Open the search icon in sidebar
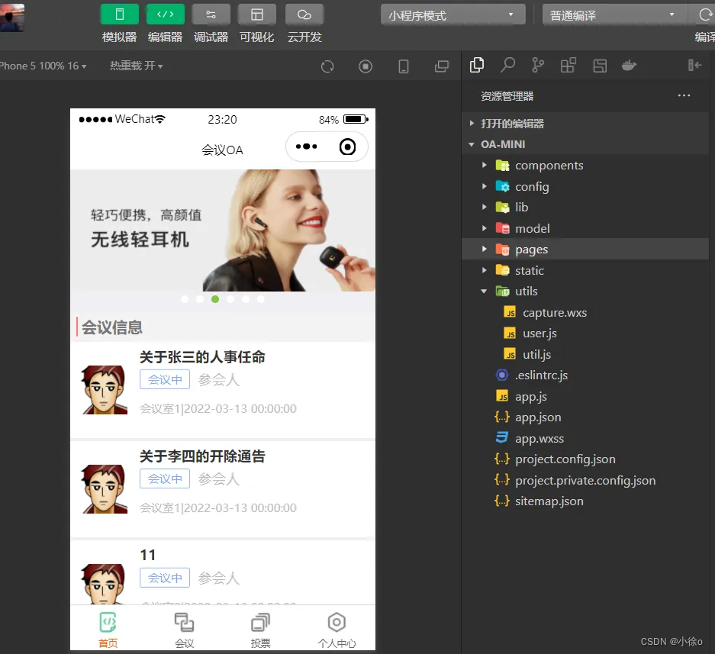 coord(507,65)
